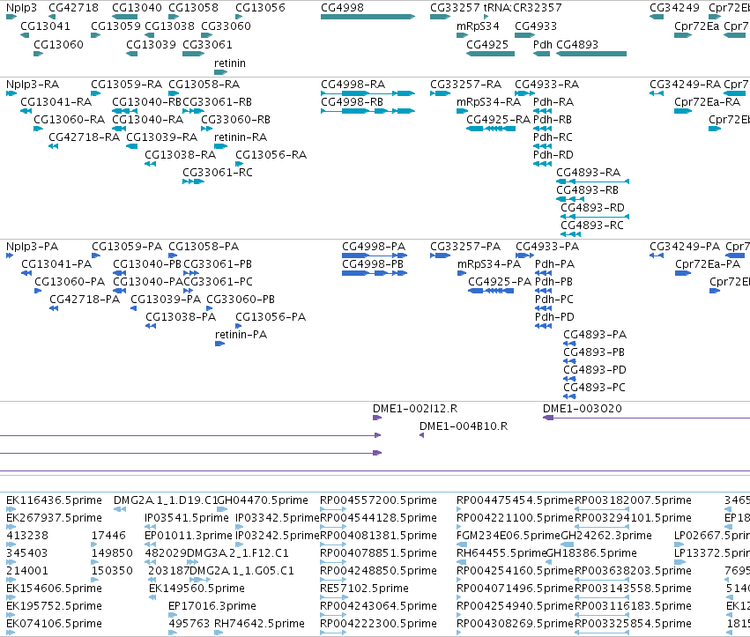
Task: Click EST DMG2A.1_1.D19.C1
Action: pos(165,500)
